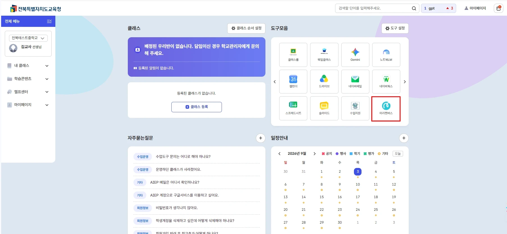Expand the 헬프센터 menu
Viewport: 507px width, 234px height.
(28, 92)
